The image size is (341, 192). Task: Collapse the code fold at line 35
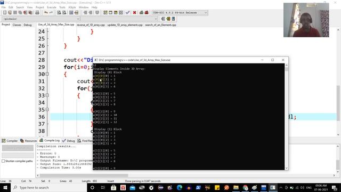[47, 109]
